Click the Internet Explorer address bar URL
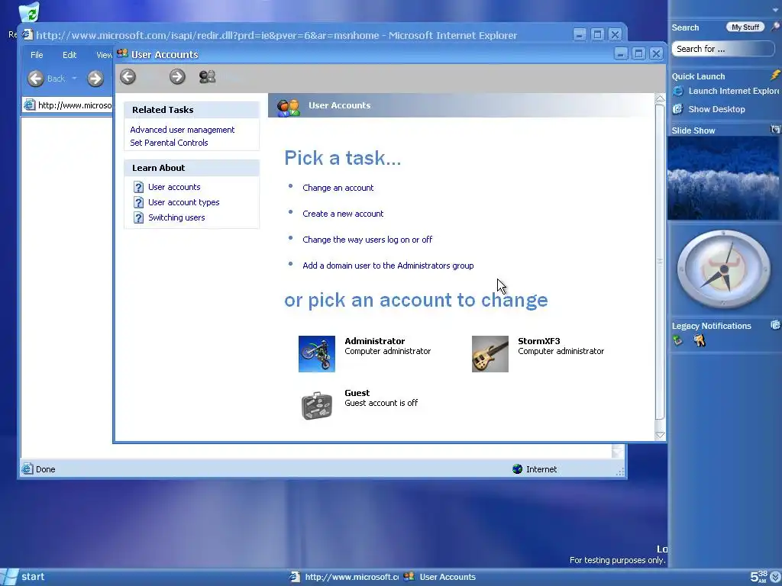The height and width of the screenshot is (586, 782). (75, 105)
